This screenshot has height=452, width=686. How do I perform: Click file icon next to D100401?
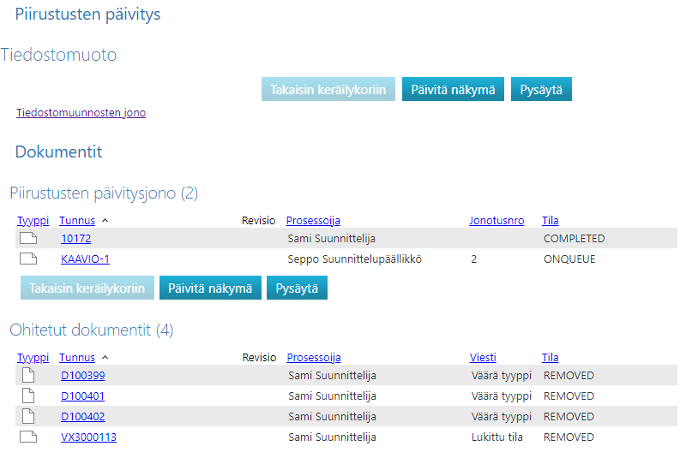[27, 396]
